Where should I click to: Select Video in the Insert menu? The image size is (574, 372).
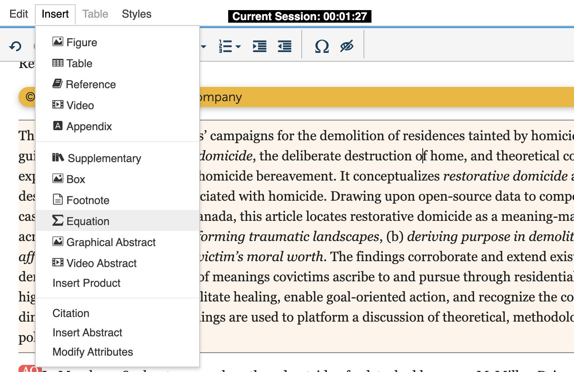click(117, 105)
